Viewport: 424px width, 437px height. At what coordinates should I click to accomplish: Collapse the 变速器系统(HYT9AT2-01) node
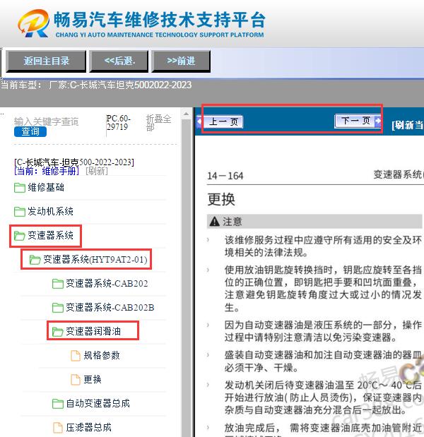(x=95, y=260)
